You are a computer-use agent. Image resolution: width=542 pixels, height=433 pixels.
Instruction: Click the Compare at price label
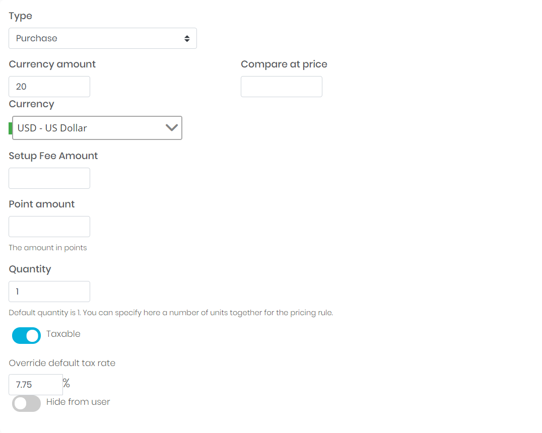[284, 64]
